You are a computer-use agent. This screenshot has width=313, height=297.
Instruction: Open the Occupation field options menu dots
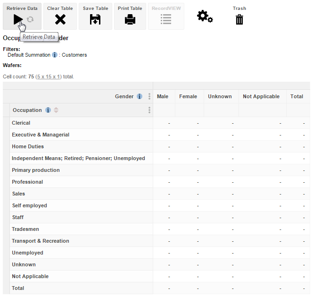pyautogui.click(x=149, y=110)
